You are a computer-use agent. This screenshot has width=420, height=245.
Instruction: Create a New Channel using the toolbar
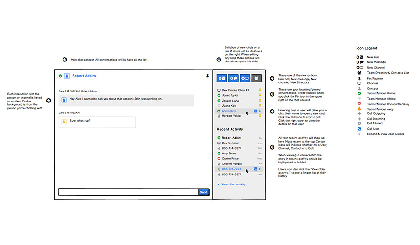pyautogui.click(x=245, y=78)
